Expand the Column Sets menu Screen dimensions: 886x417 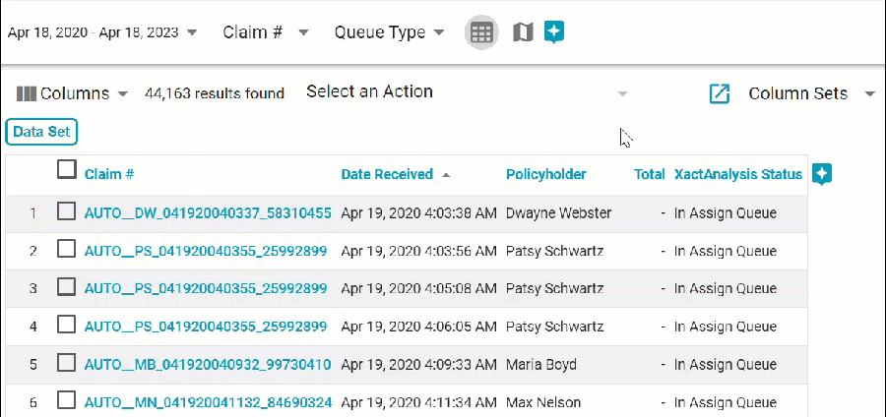[869, 94]
